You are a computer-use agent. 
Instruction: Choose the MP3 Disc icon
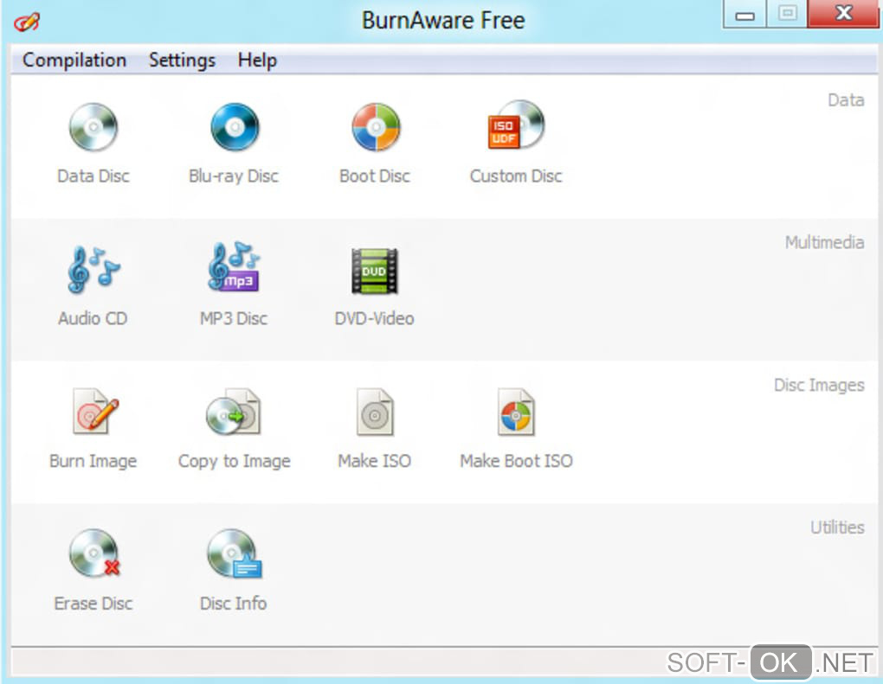pos(235,266)
